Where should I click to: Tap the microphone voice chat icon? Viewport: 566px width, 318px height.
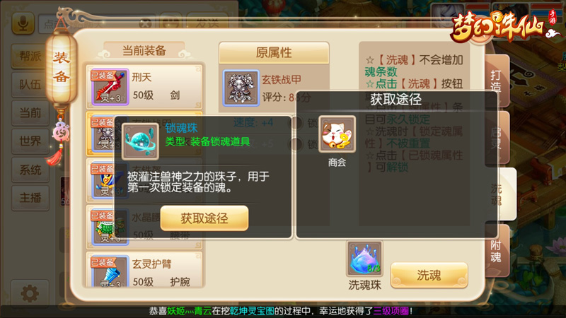click(x=23, y=24)
